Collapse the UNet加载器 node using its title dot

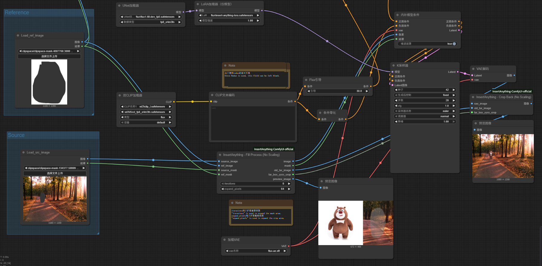(x=119, y=6)
